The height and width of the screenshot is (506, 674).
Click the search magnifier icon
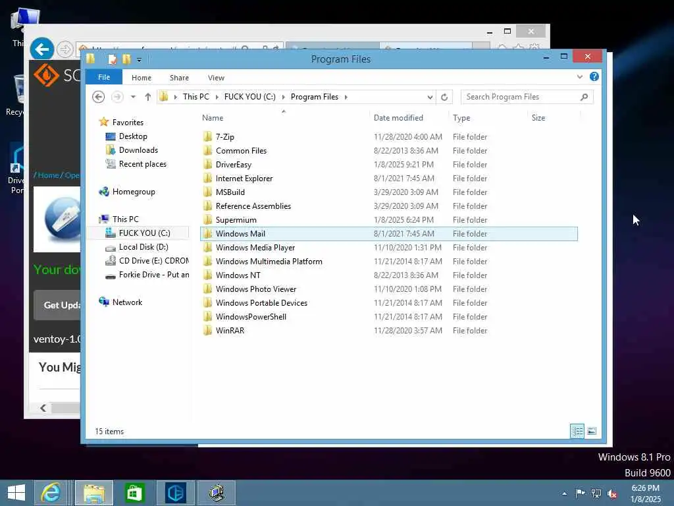point(584,97)
